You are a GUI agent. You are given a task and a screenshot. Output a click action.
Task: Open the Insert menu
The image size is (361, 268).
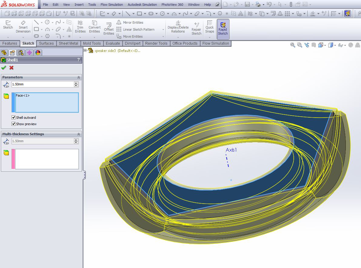click(x=79, y=4)
